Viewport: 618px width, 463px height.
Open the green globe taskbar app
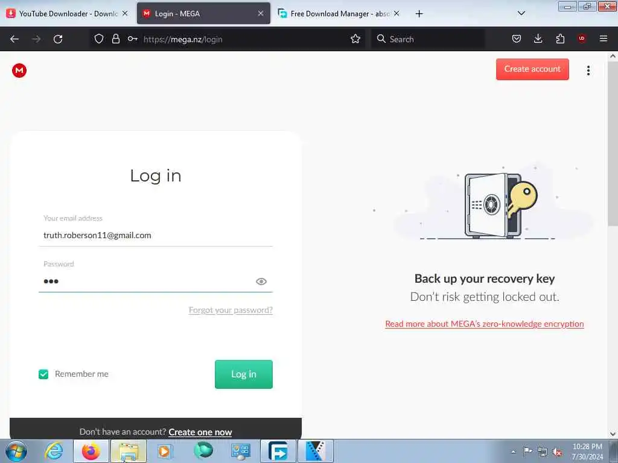(x=203, y=450)
